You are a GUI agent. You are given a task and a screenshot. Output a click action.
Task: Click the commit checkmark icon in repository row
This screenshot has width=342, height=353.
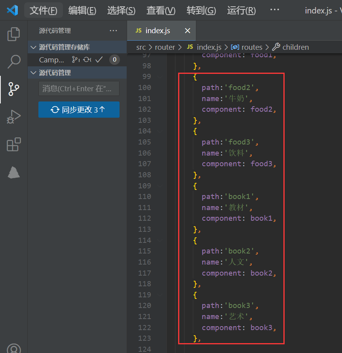point(99,60)
